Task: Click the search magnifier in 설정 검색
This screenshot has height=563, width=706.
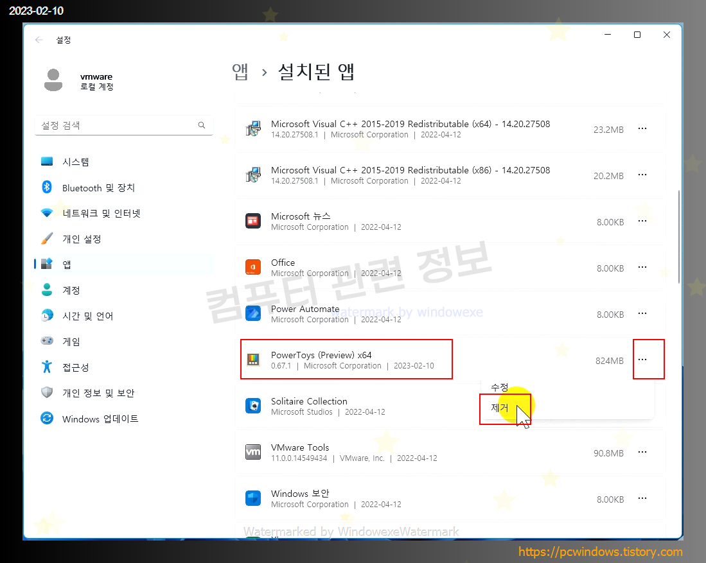Action: (202, 125)
